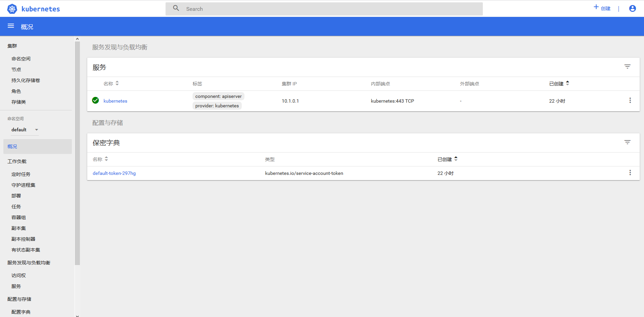Click inside the Search input field
Screen dimensions: 644x317
point(324,8)
